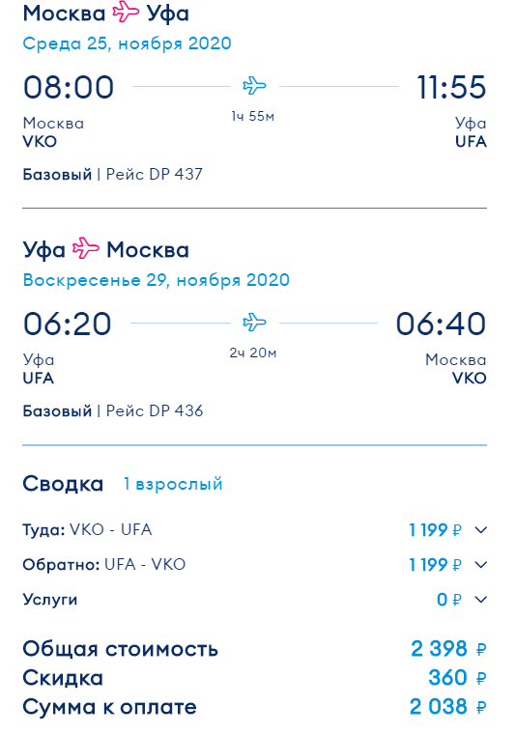Click the Скидка amount 360 ₽
The width and height of the screenshot is (516, 734).
[457, 678]
